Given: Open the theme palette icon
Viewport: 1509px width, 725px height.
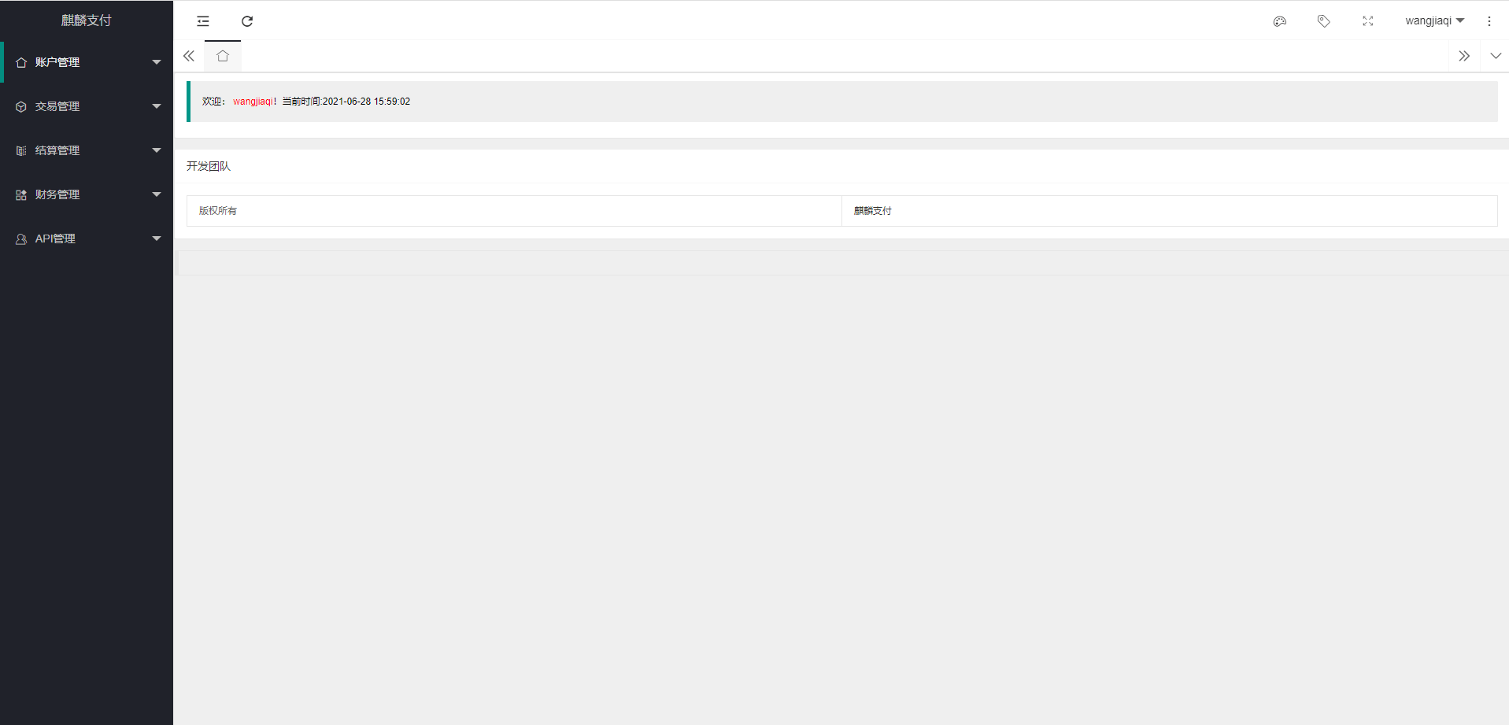Looking at the screenshot, I should (1280, 21).
